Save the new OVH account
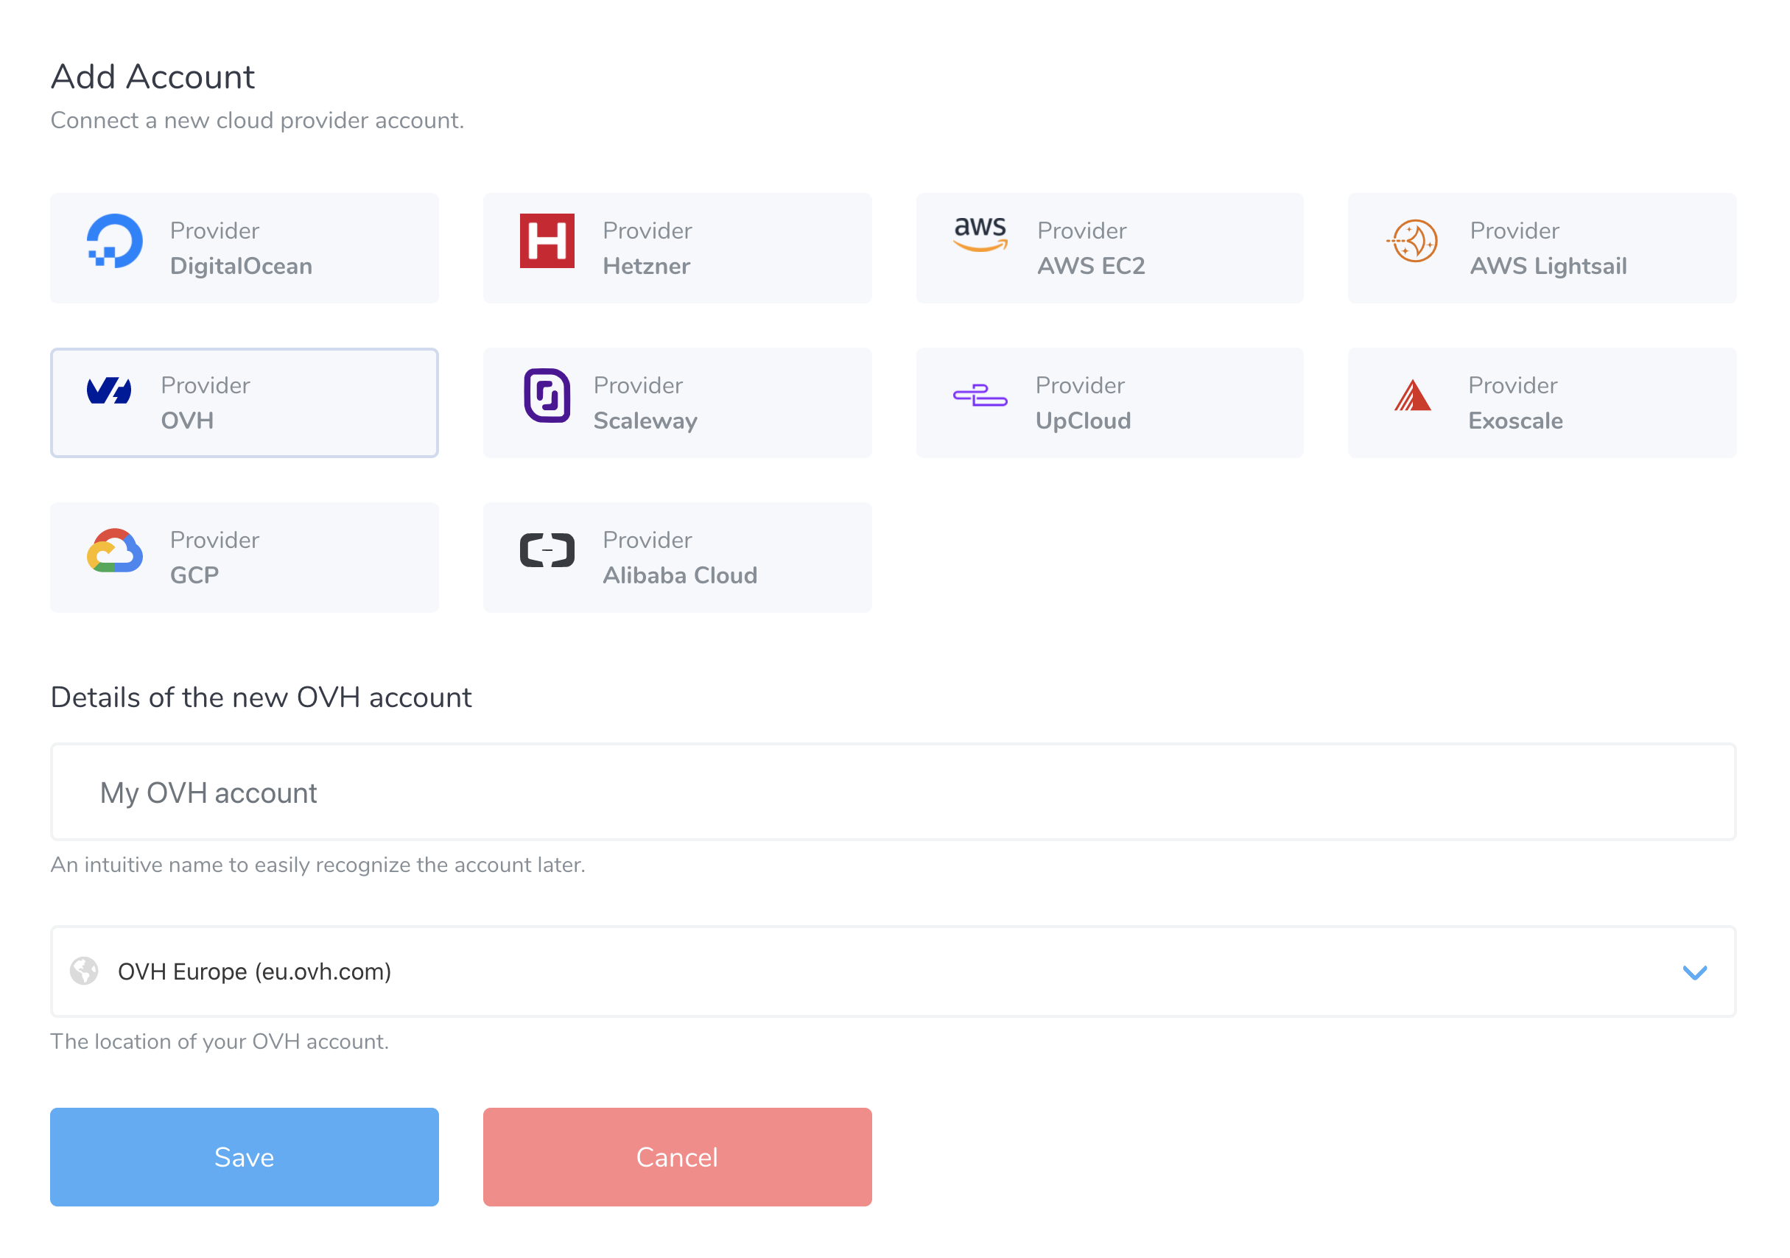Viewport: 1790px width, 1258px height. coord(244,1156)
